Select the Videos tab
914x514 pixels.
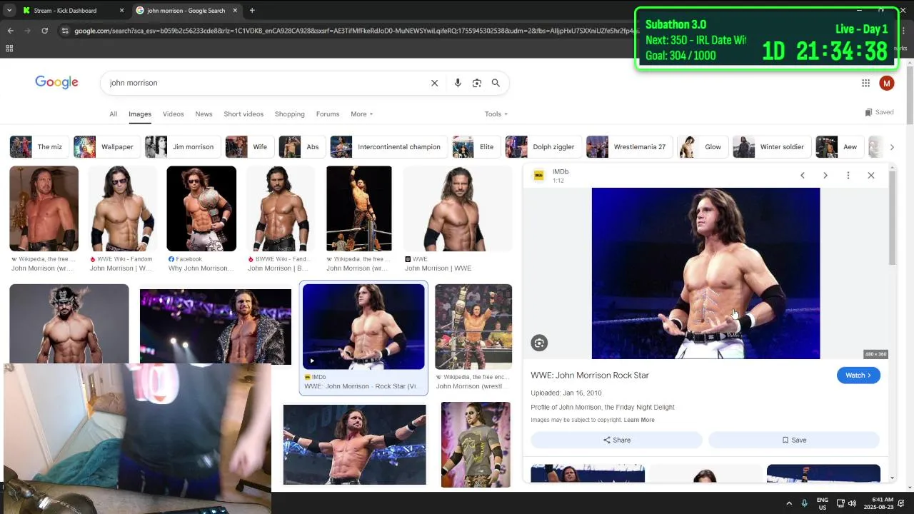pos(173,114)
